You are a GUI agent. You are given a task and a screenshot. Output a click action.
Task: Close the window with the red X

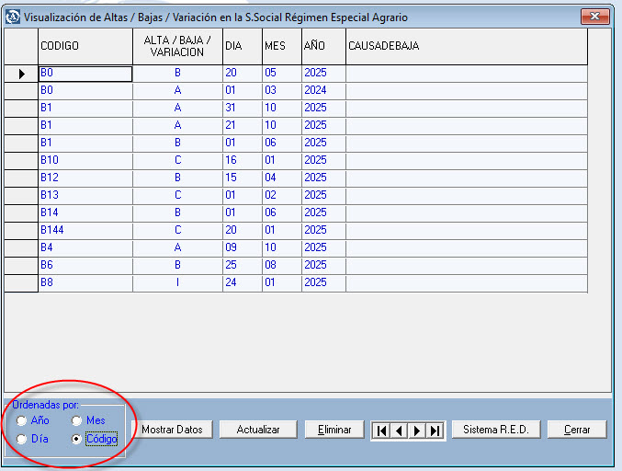click(x=595, y=17)
